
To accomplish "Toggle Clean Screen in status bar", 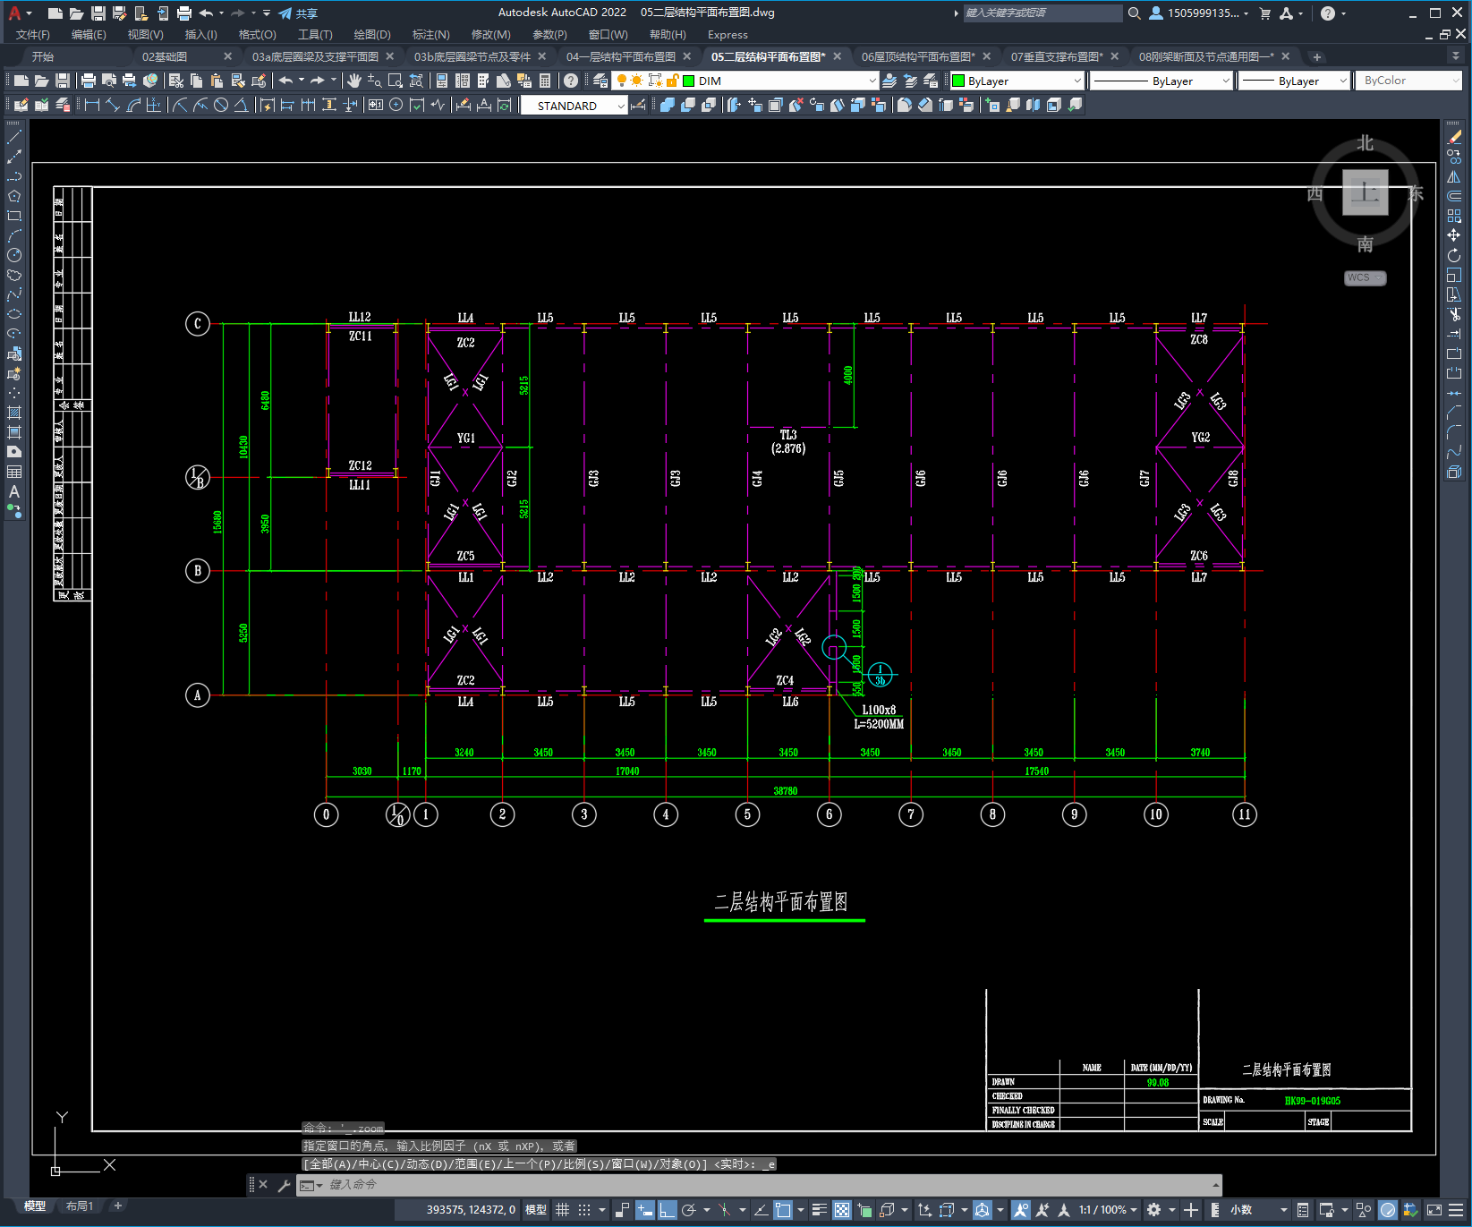I will [1434, 1210].
